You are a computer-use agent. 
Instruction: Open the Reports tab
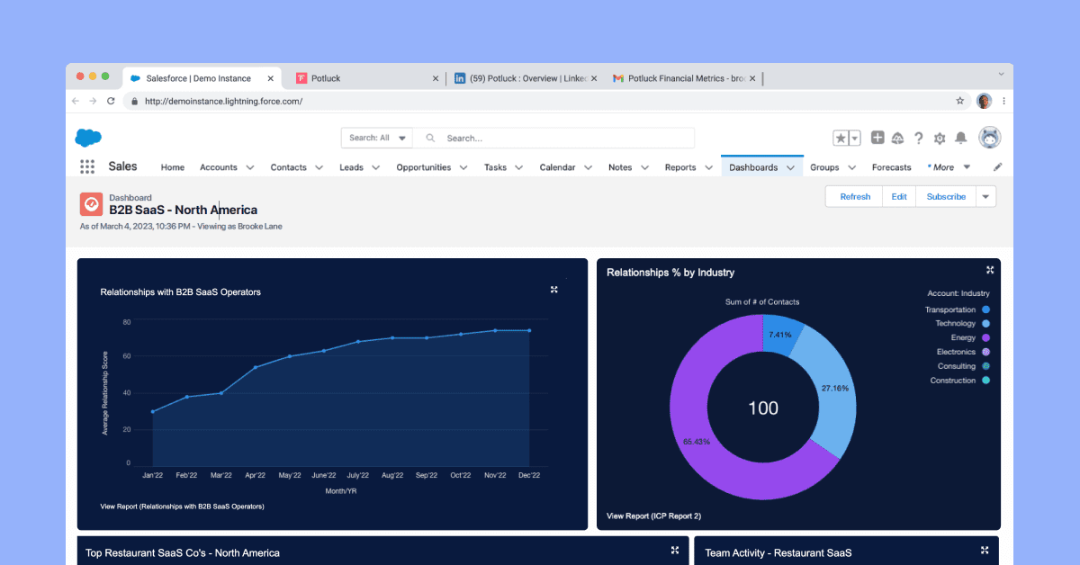pos(680,167)
